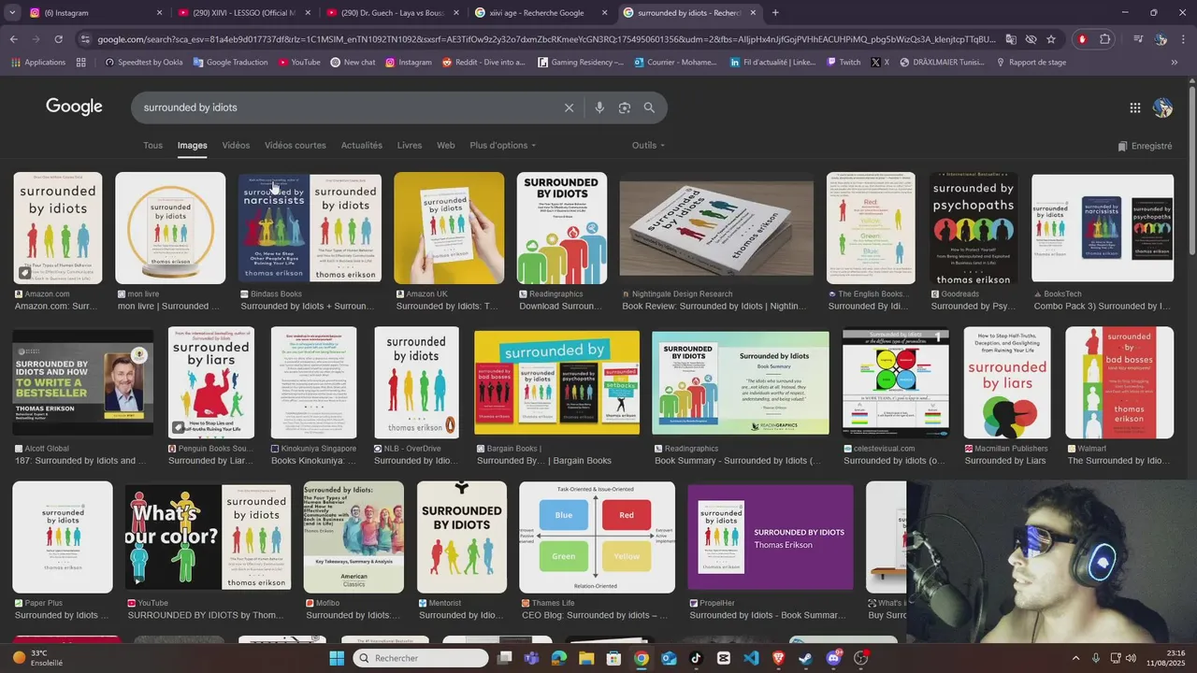Open the Thames Life four-color quadrant thumbnail
This screenshot has height=673, width=1197.
(x=597, y=537)
